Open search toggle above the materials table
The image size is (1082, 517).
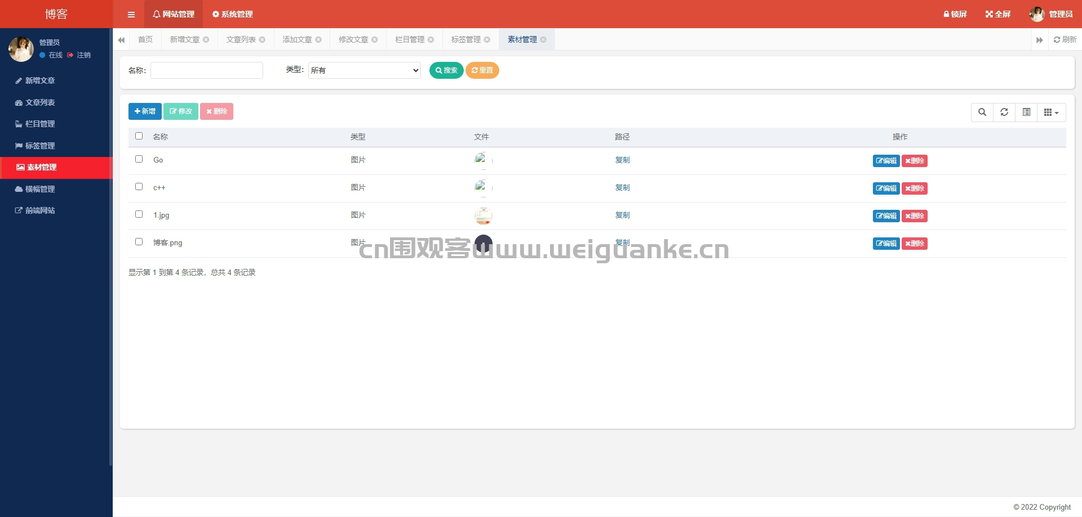pyautogui.click(x=982, y=112)
